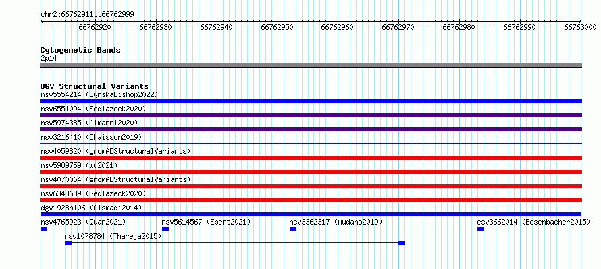
Task: Click the right block of nsv1078784 Thareja2015
Action: (402, 243)
